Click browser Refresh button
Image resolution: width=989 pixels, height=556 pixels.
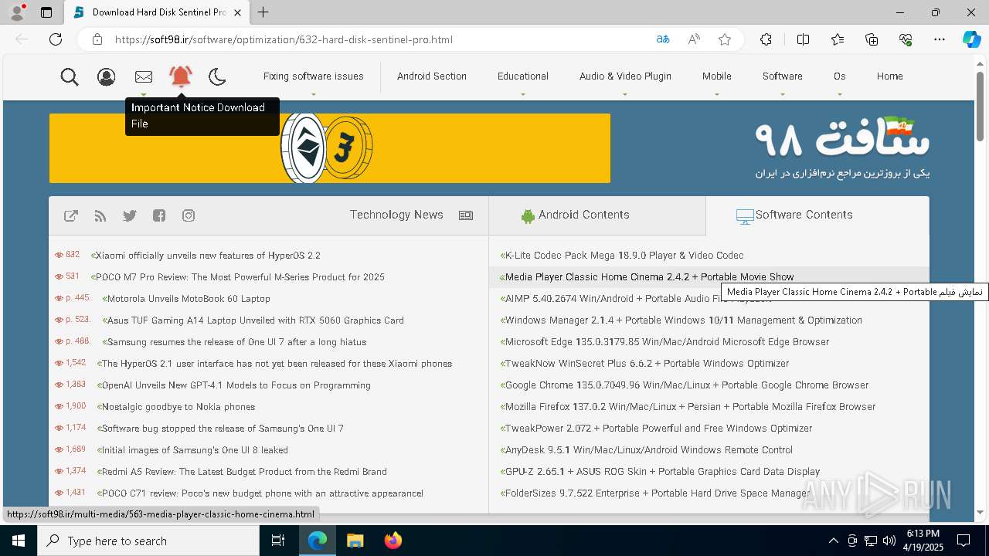coord(56,39)
